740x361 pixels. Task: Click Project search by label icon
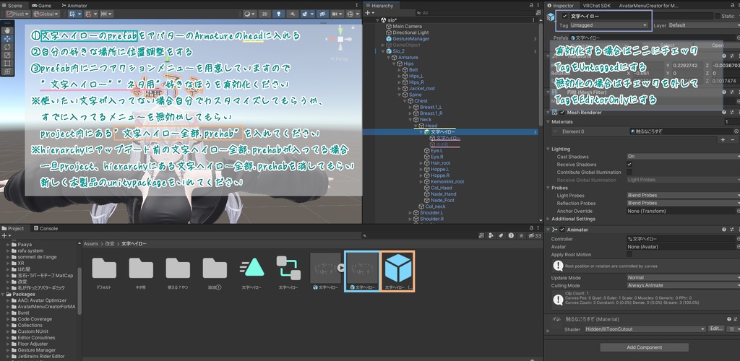pos(502,235)
